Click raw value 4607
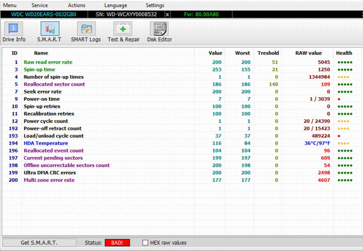 [x=324, y=180]
